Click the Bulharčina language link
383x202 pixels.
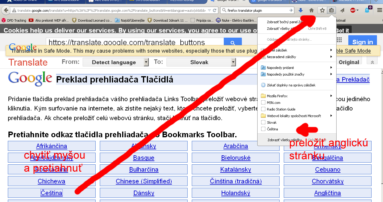pyautogui.click(x=144, y=169)
